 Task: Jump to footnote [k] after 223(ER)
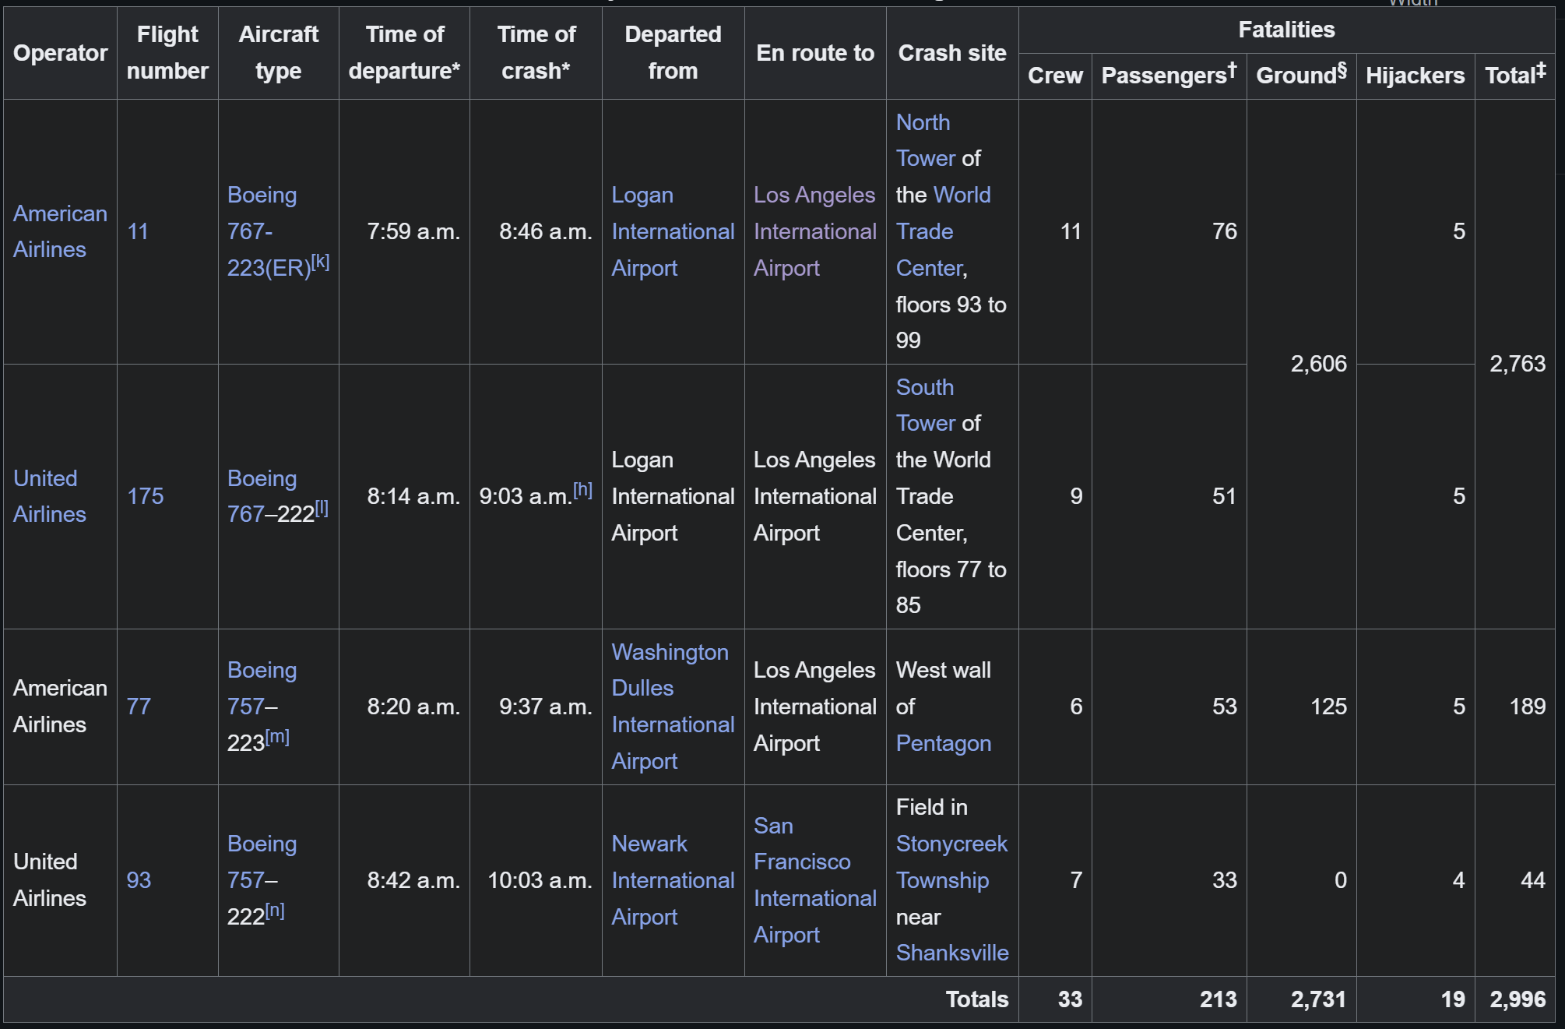click(x=320, y=263)
